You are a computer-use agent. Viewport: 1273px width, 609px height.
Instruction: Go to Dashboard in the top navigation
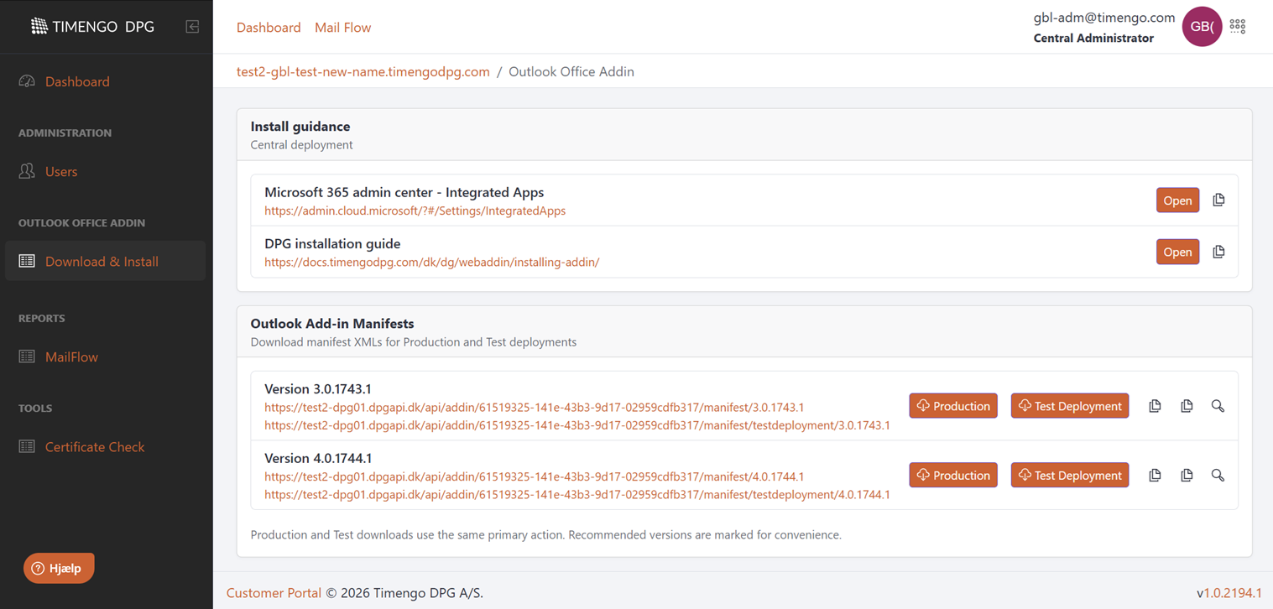(x=269, y=28)
